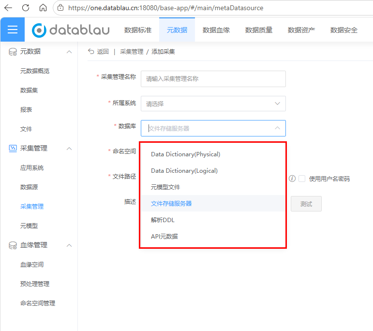The height and width of the screenshot is (331, 373).
Task: Open the 所属系统 dropdown
Action: (213, 104)
